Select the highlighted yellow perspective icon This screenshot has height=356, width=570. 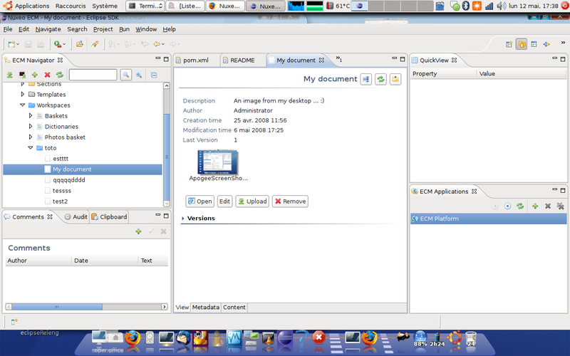click(x=522, y=44)
